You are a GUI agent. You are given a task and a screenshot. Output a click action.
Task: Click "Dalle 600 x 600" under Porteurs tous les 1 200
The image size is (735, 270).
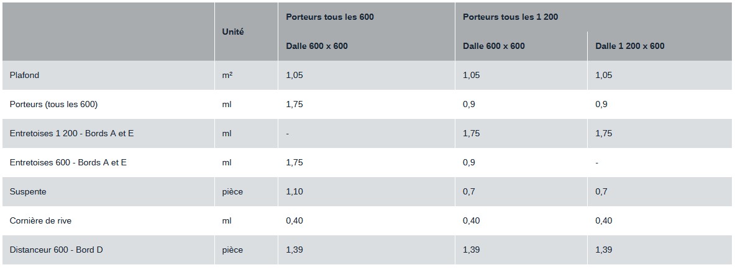[494, 46]
